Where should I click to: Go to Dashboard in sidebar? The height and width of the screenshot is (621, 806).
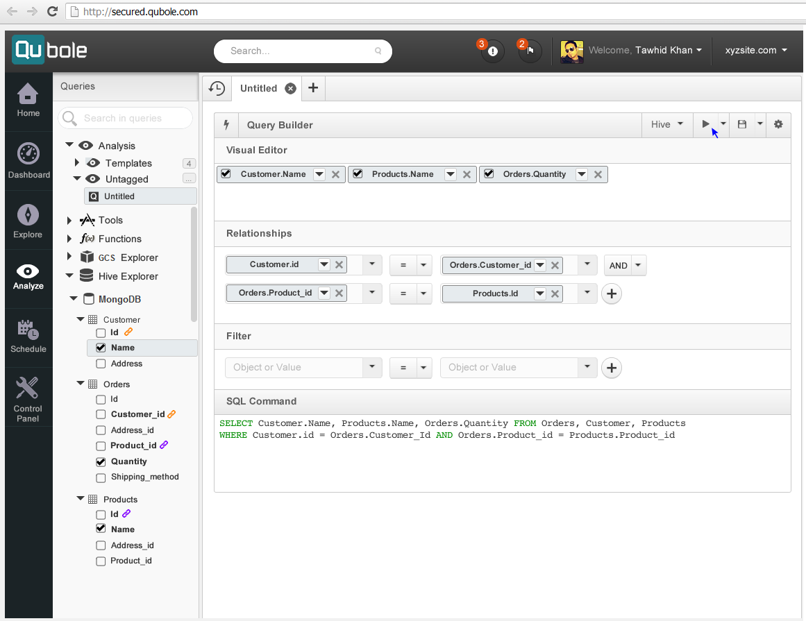[28, 161]
